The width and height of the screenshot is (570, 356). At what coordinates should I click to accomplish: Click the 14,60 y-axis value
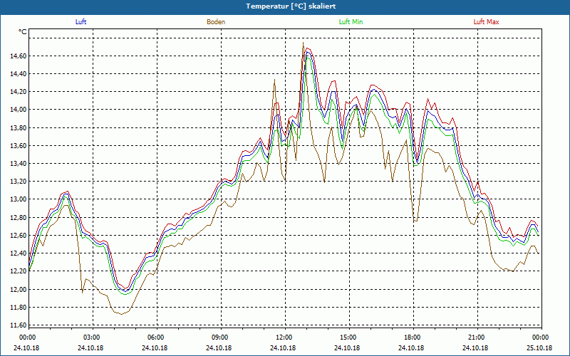pyautogui.click(x=17, y=56)
